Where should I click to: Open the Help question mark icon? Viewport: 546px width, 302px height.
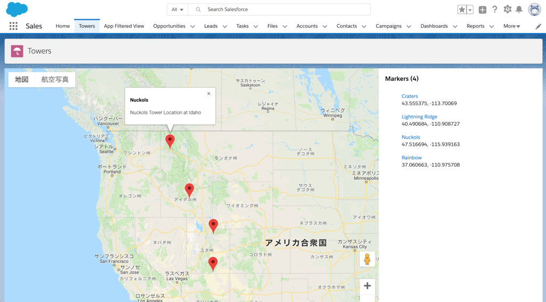494,10
